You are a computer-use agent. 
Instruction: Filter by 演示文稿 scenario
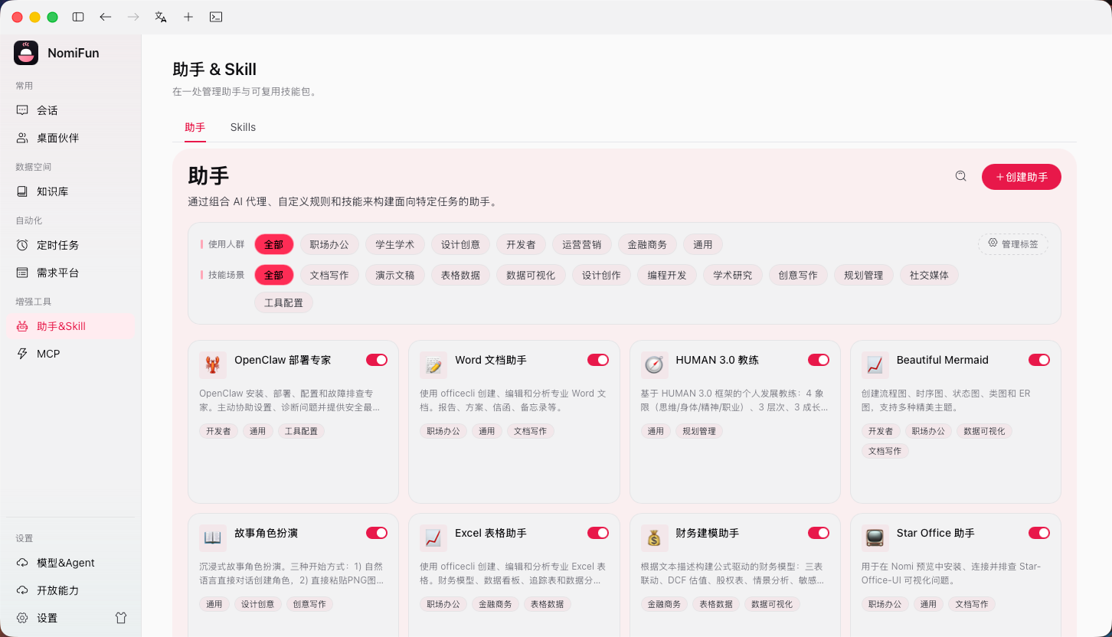[394, 275]
